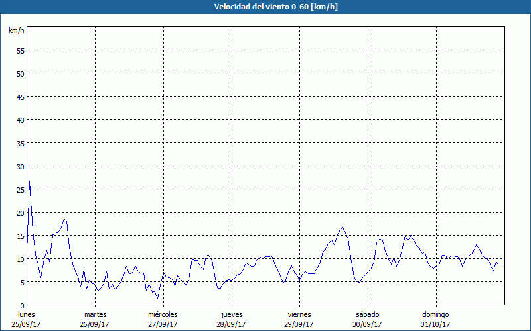Click the date label 27/09/17
Image resolution: width=531 pixels, height=331 pixels.
coord(163,324)
